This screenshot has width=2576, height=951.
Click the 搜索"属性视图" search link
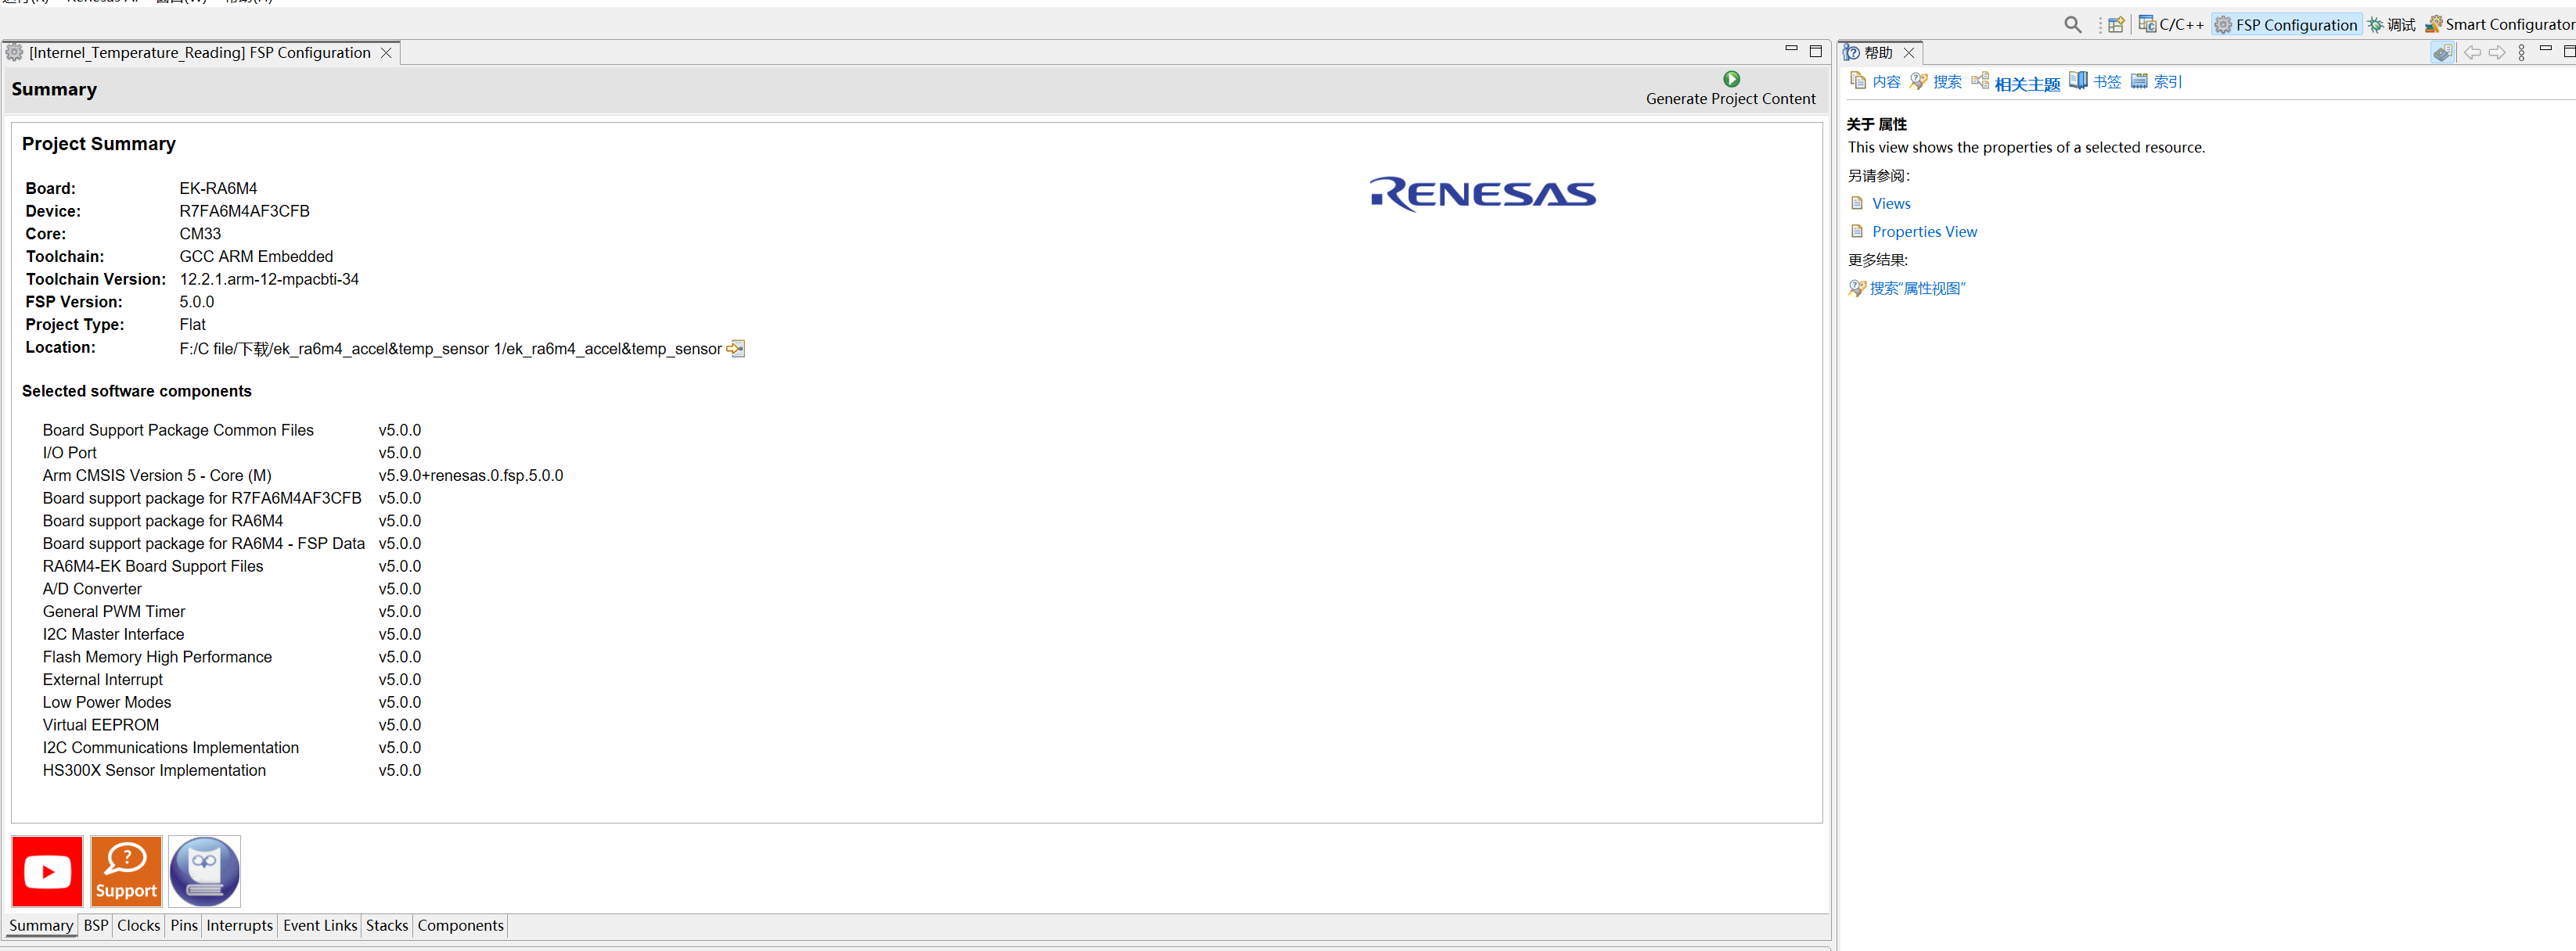click(1916, 289)
